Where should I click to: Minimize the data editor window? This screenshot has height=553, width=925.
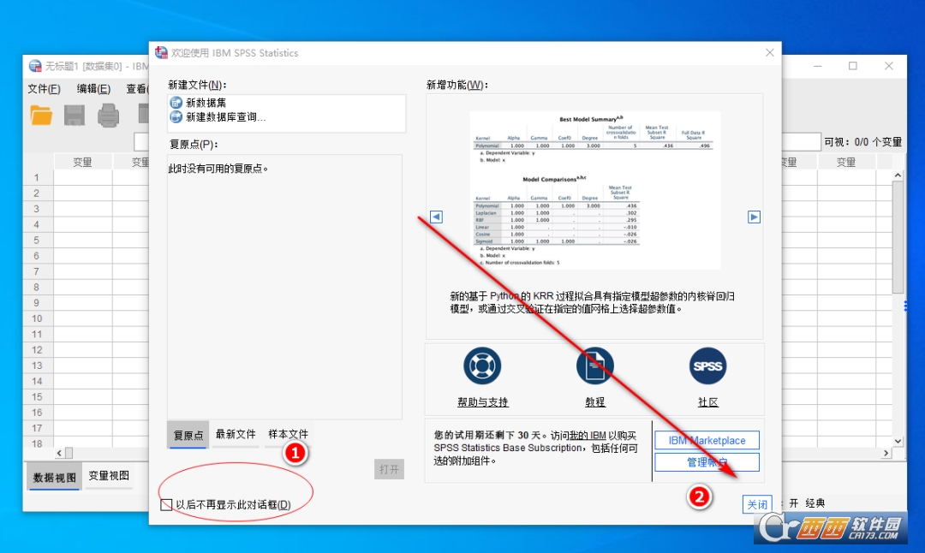click(x=817, y=66)
